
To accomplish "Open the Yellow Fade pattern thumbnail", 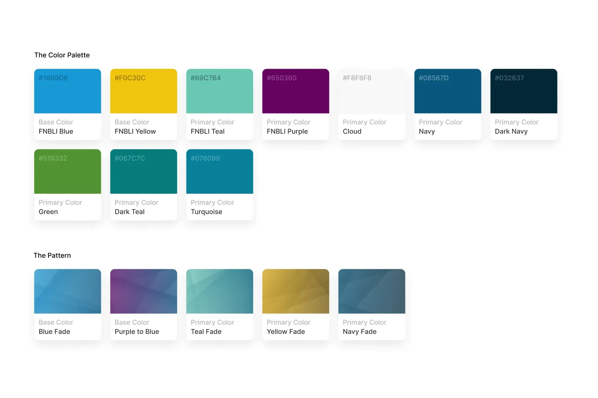I will tap(296, 291).
